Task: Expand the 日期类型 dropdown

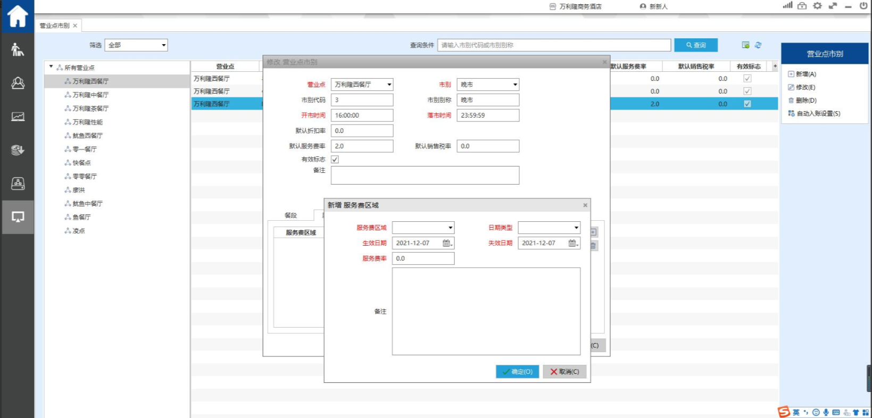Action: (x=576, y=228)
